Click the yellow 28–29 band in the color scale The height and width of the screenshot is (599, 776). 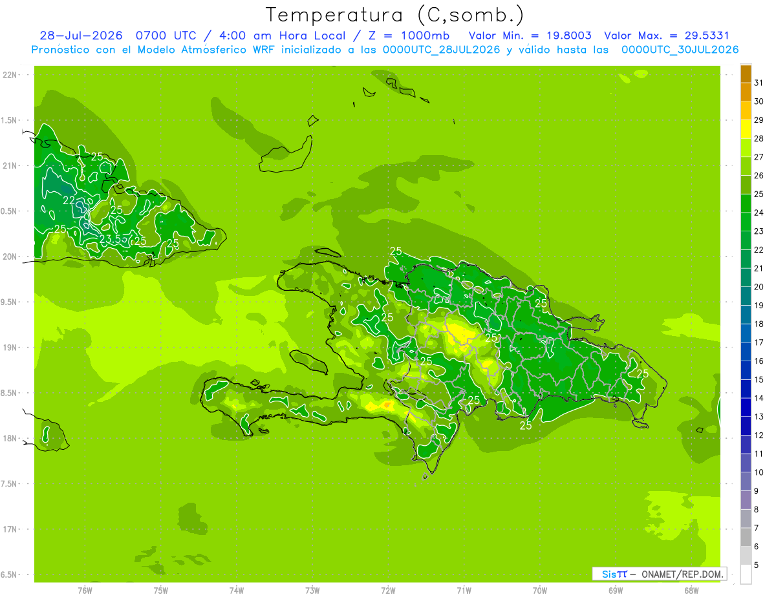[x=746, y=129]
